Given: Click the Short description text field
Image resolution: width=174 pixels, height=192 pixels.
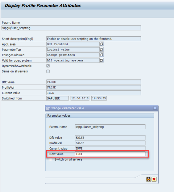Looking at the screenshot, I should (x=94, y=39).
